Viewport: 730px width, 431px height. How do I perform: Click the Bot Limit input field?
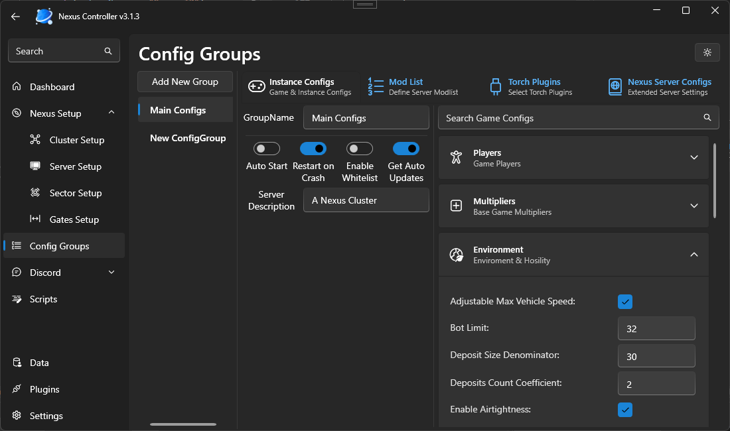pyautogui.click(x=656, y=328)
